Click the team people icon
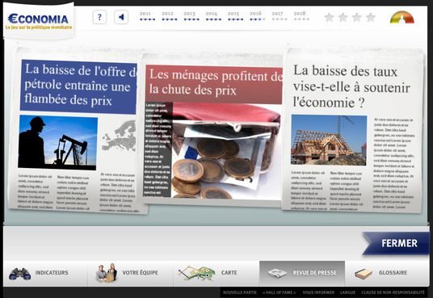The height and width of the screenshot is (298, 433). tap(107, 273)
